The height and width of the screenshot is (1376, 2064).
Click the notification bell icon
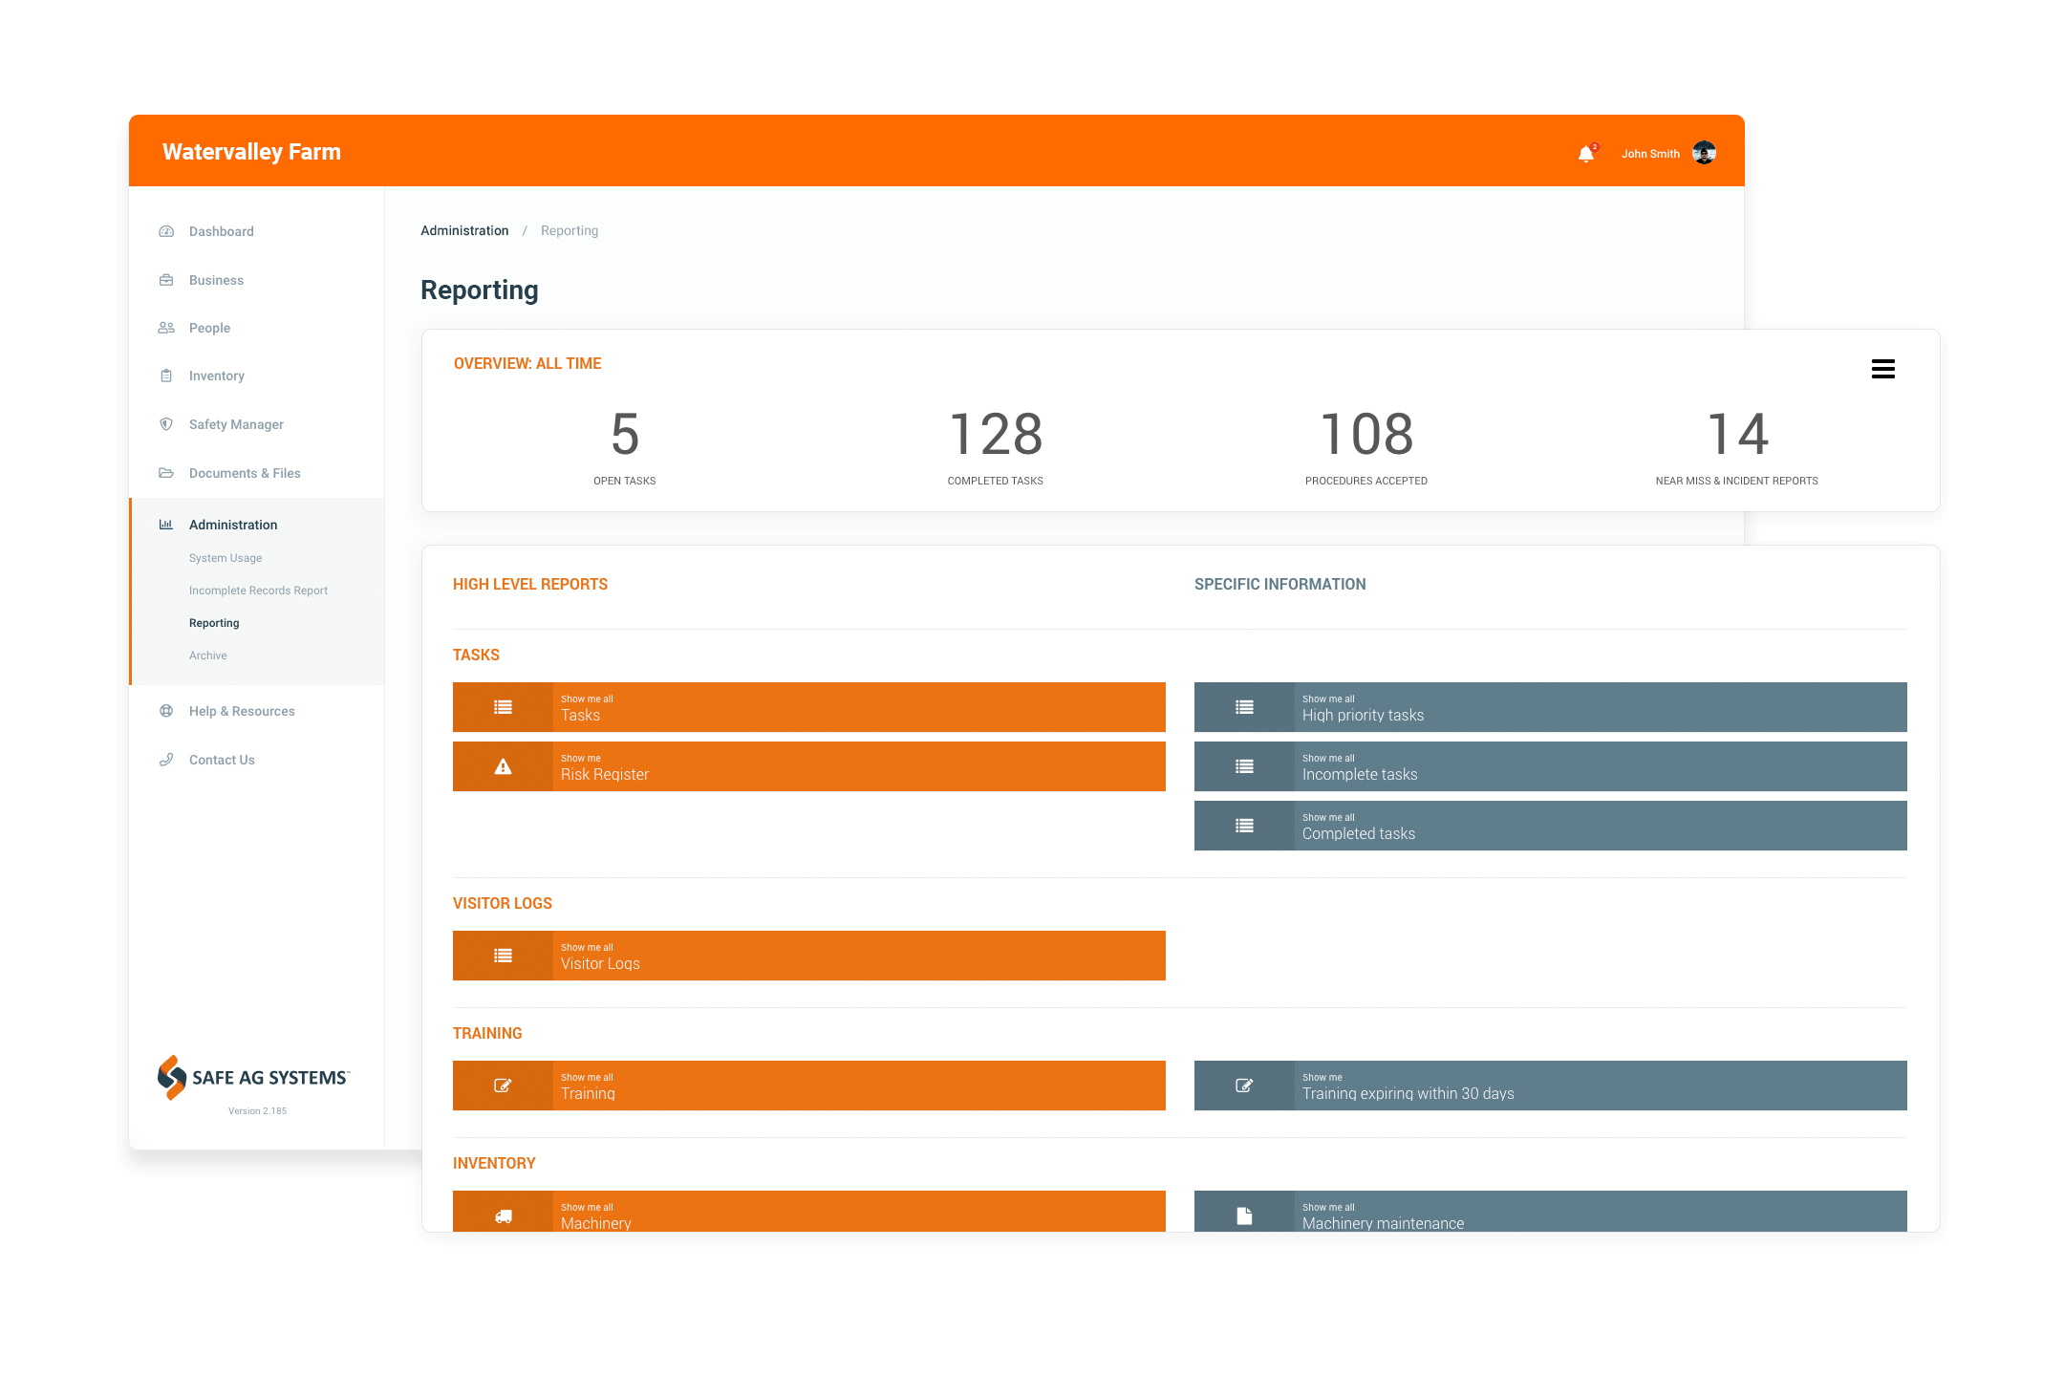1585,154
